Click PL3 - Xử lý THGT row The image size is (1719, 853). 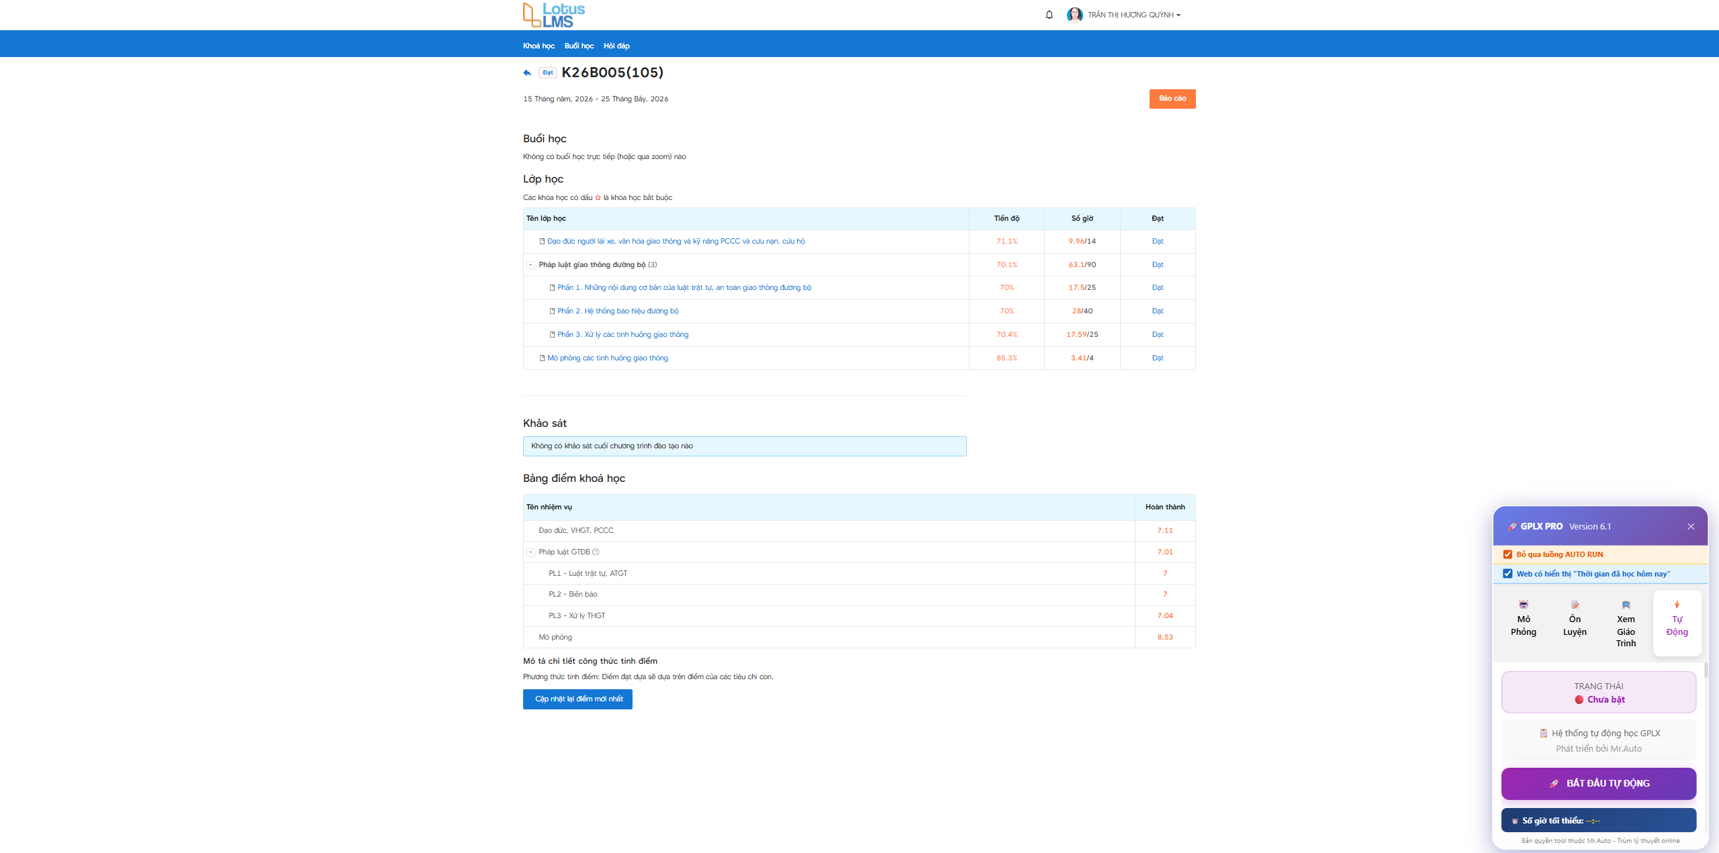click(x=859, y=616)
